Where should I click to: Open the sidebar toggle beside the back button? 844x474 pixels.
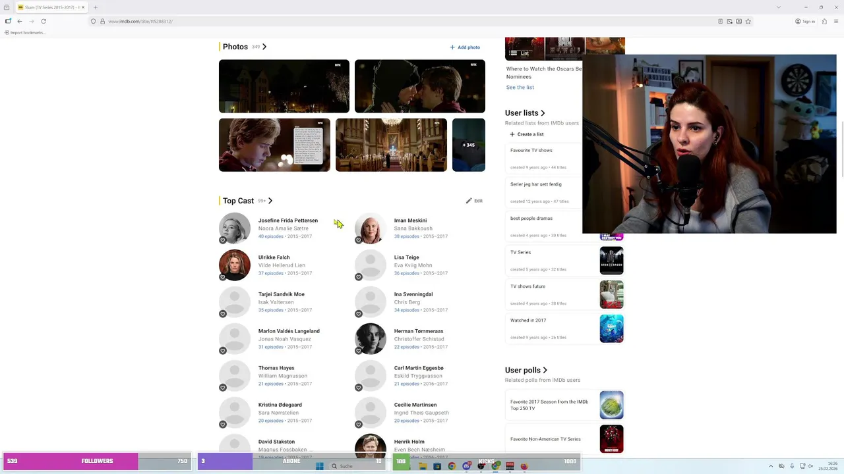point(8,21)
